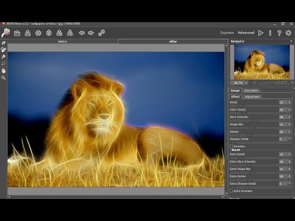Select the Zoom magnifier tool
This screenshot has height=221, width=295.
coord(4,78)
